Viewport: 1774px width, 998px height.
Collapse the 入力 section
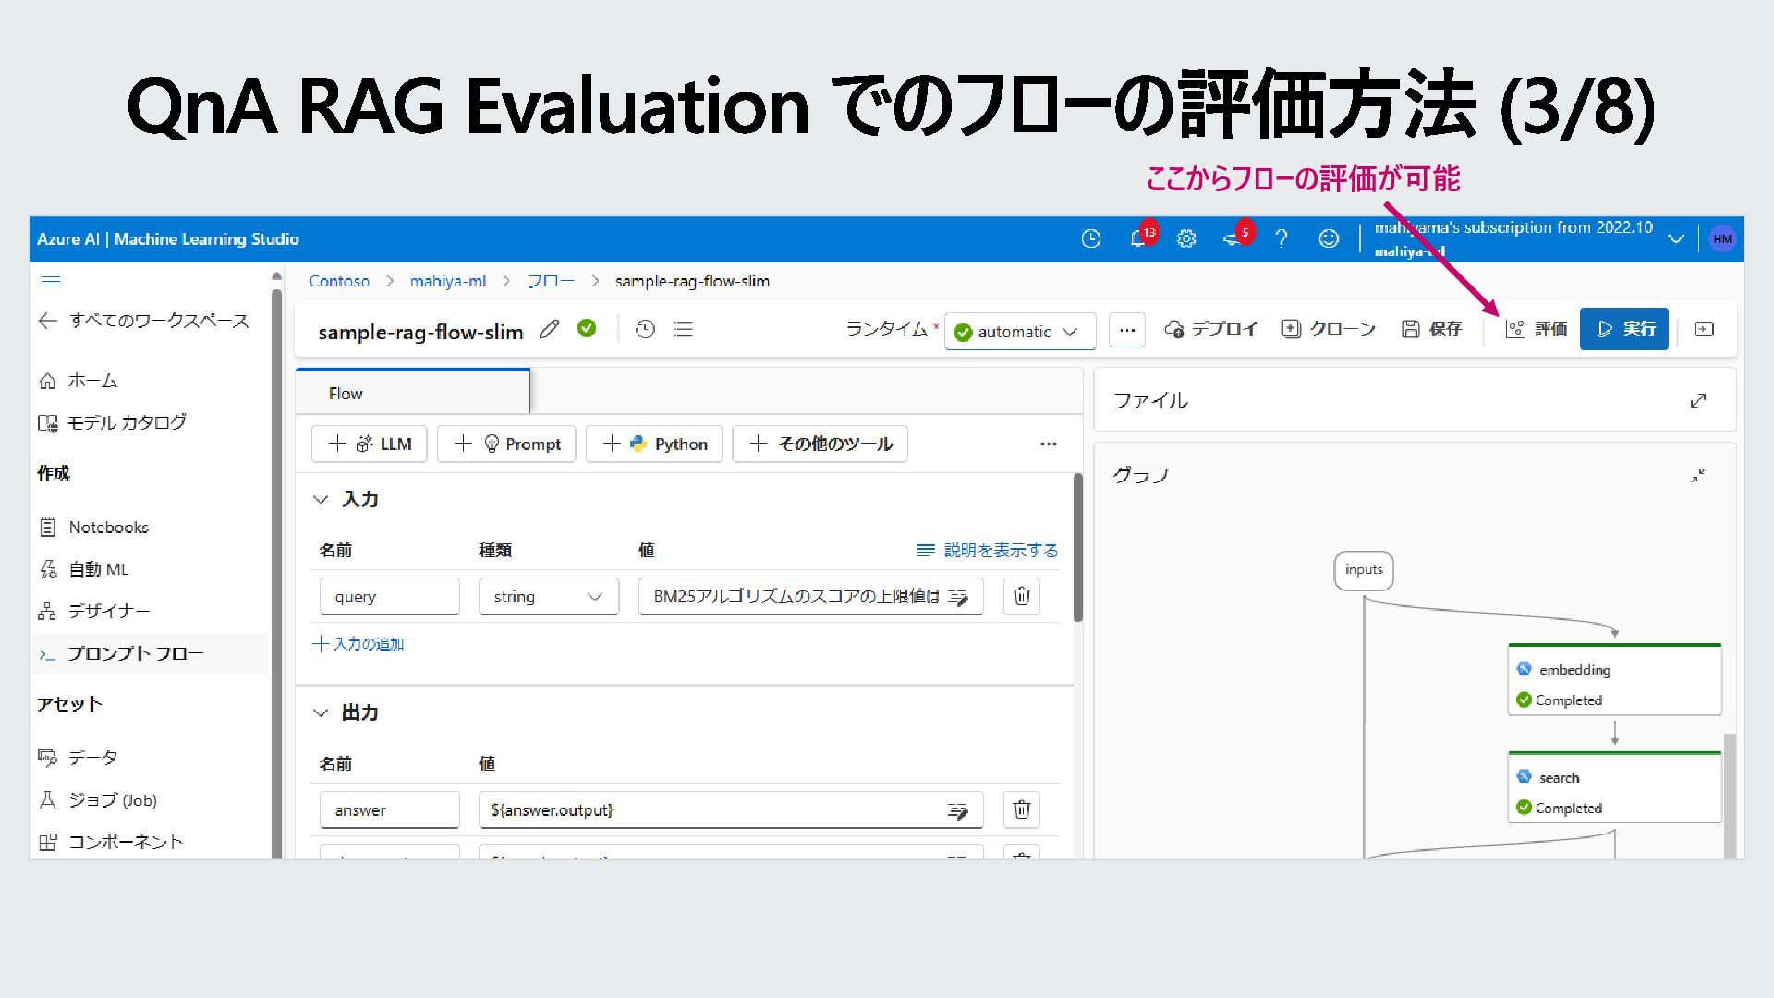(x=321, y=499)
